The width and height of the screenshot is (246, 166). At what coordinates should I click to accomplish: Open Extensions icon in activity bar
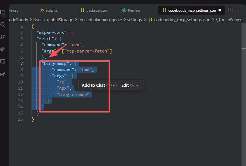click(x=3, y=74)
